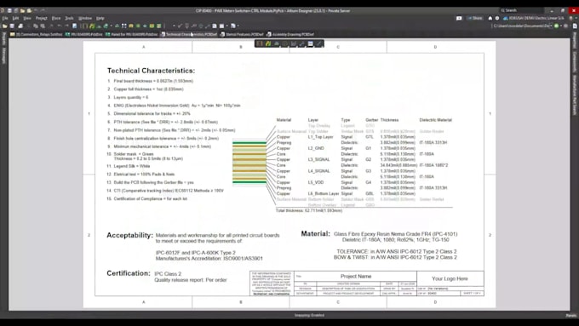
Task: Select the 'Material:' heading
Action: click(x=315, y=234)
